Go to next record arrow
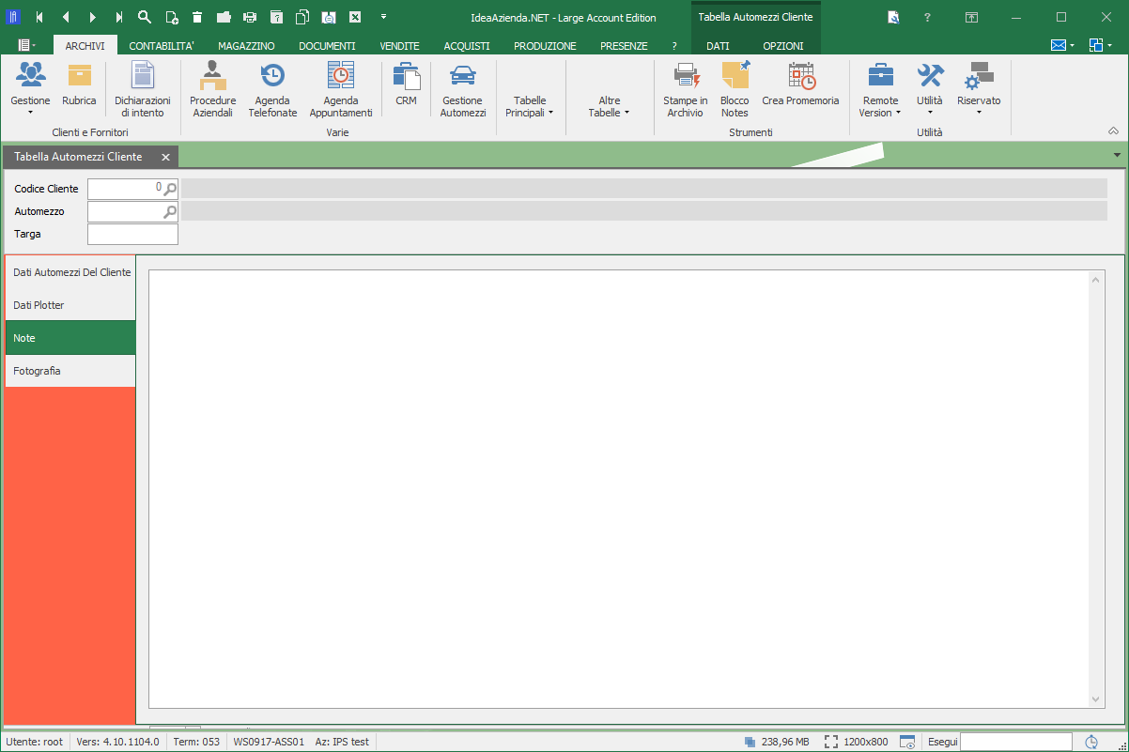The height and width of the screenshot is (752, 1129). tap(92, 17)
